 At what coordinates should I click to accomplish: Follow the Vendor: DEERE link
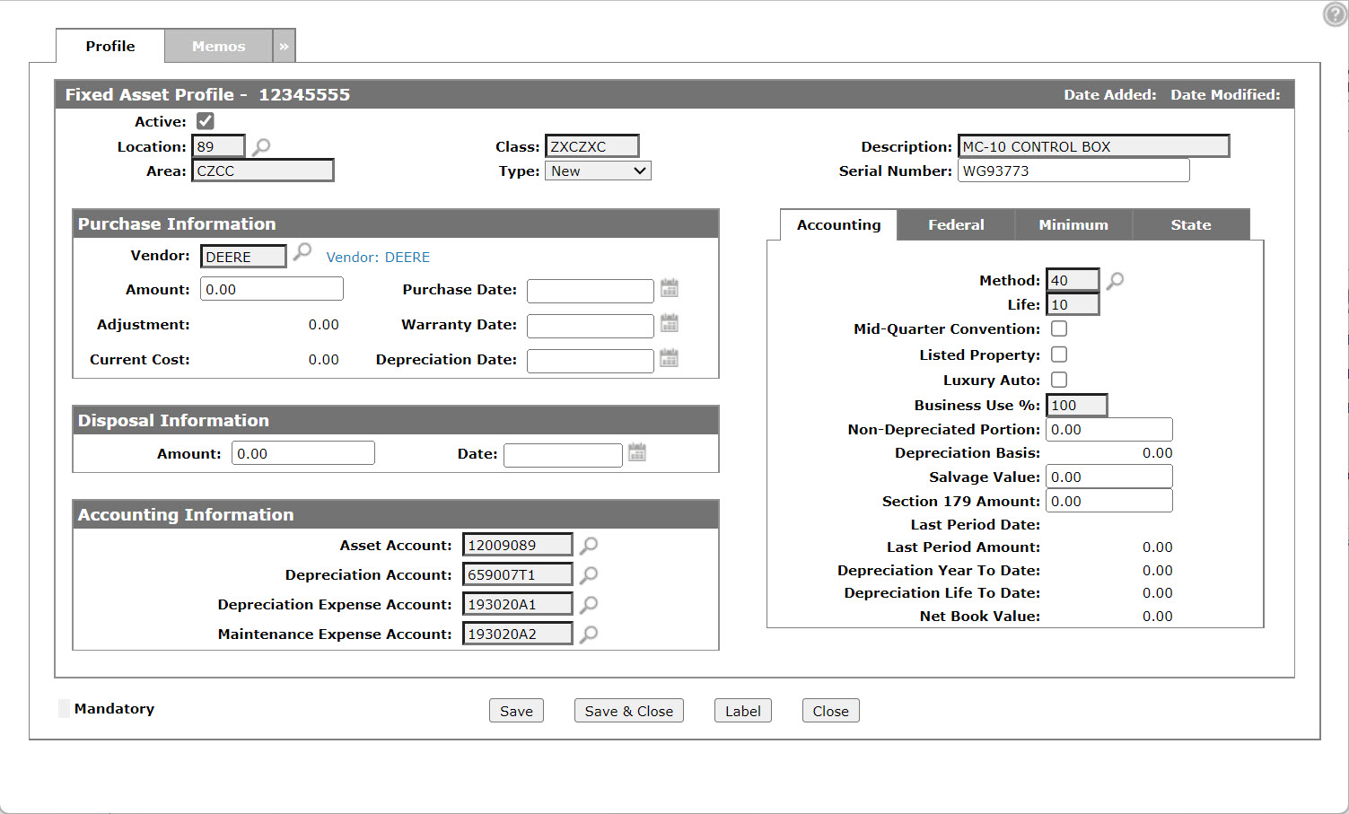[x=378, y=258]
